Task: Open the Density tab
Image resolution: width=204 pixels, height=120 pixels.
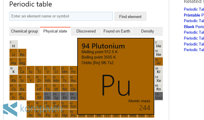Action: (147, 31)
